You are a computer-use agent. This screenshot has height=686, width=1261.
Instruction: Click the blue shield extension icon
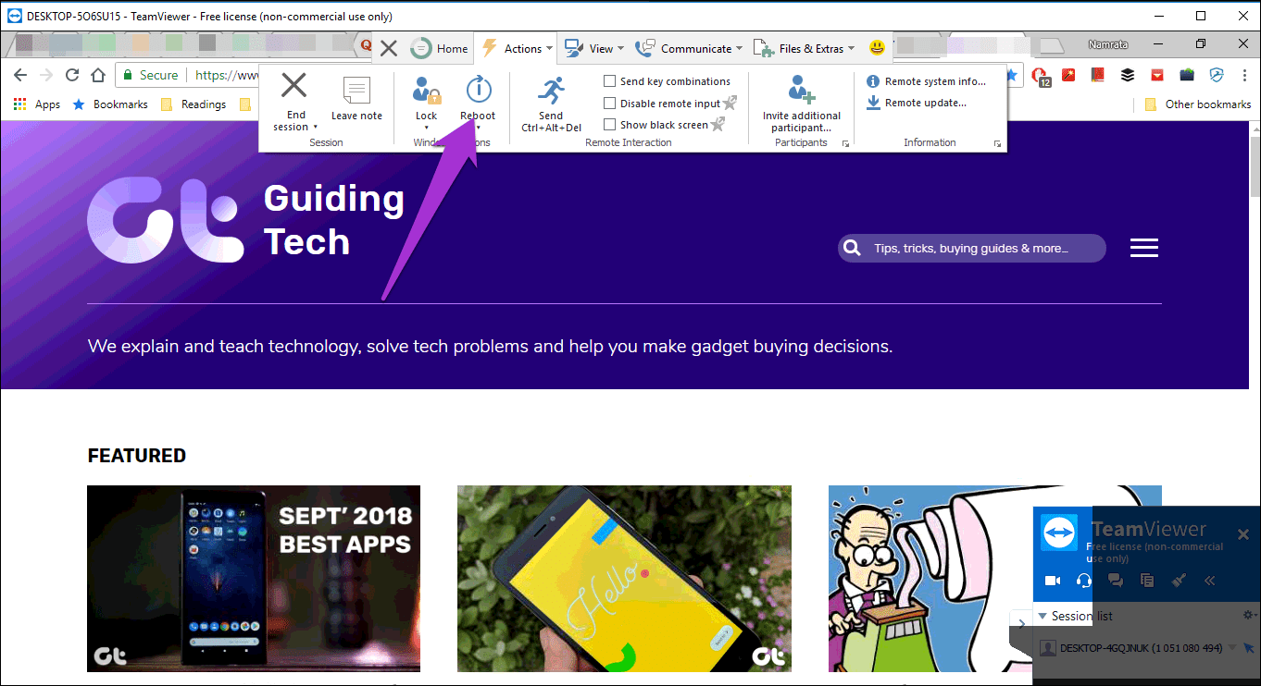click(1217, 75)
